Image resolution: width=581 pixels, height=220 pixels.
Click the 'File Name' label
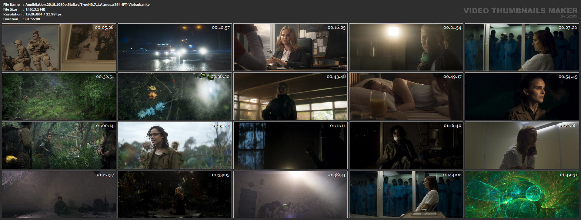12,5
